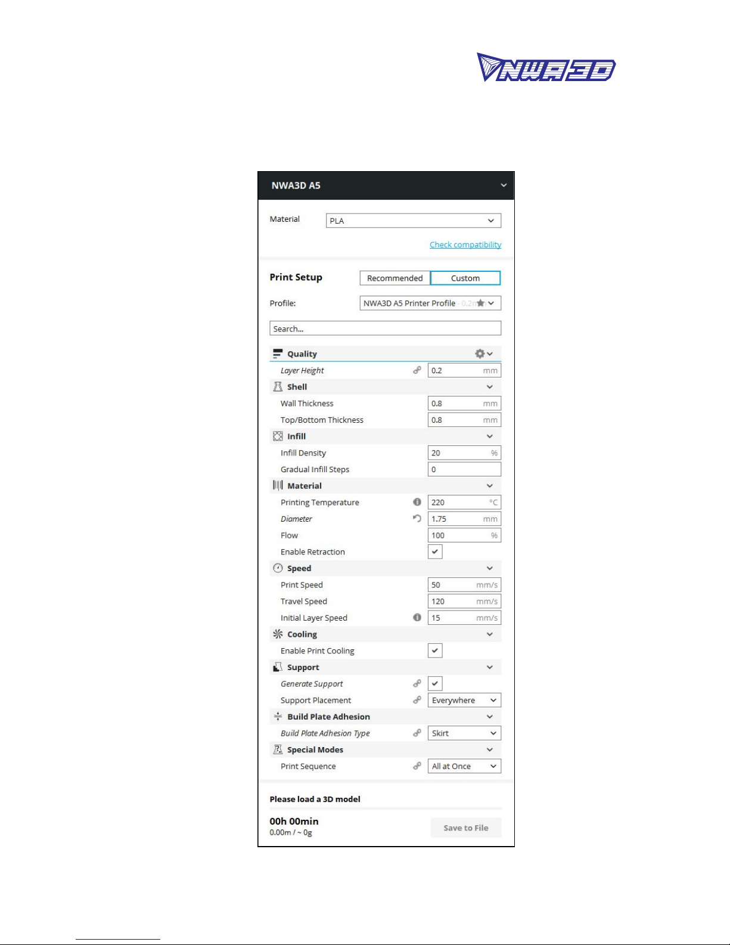Click the info icon next to Initial Layer Speed
The width and height of the screenshot is (730, 945).
click(417, 618)
